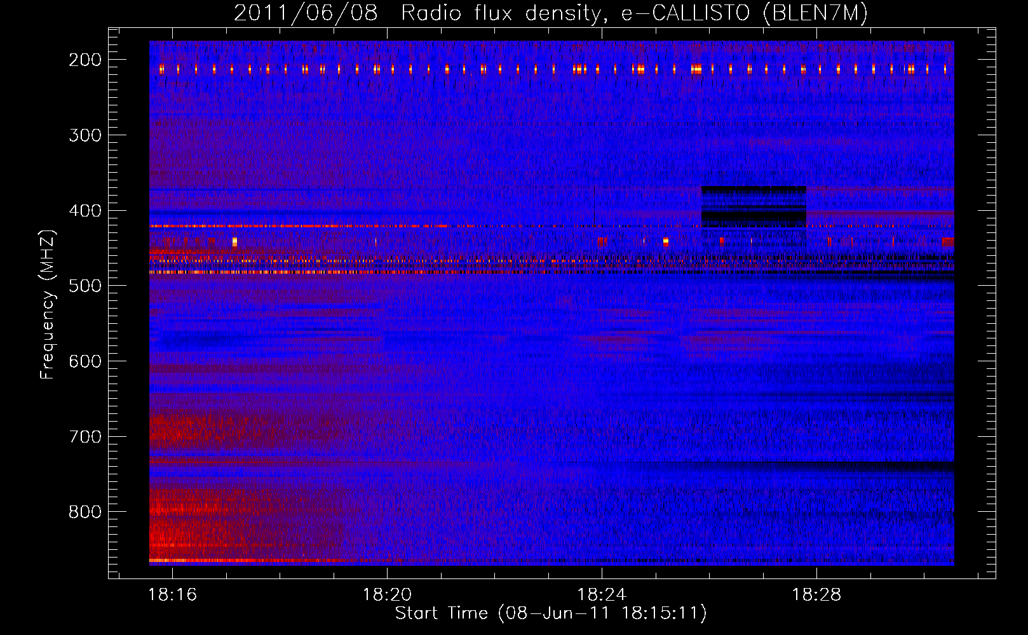Click the 18:24 time tick label
1028x635 pixels.
tap(602, 594)
